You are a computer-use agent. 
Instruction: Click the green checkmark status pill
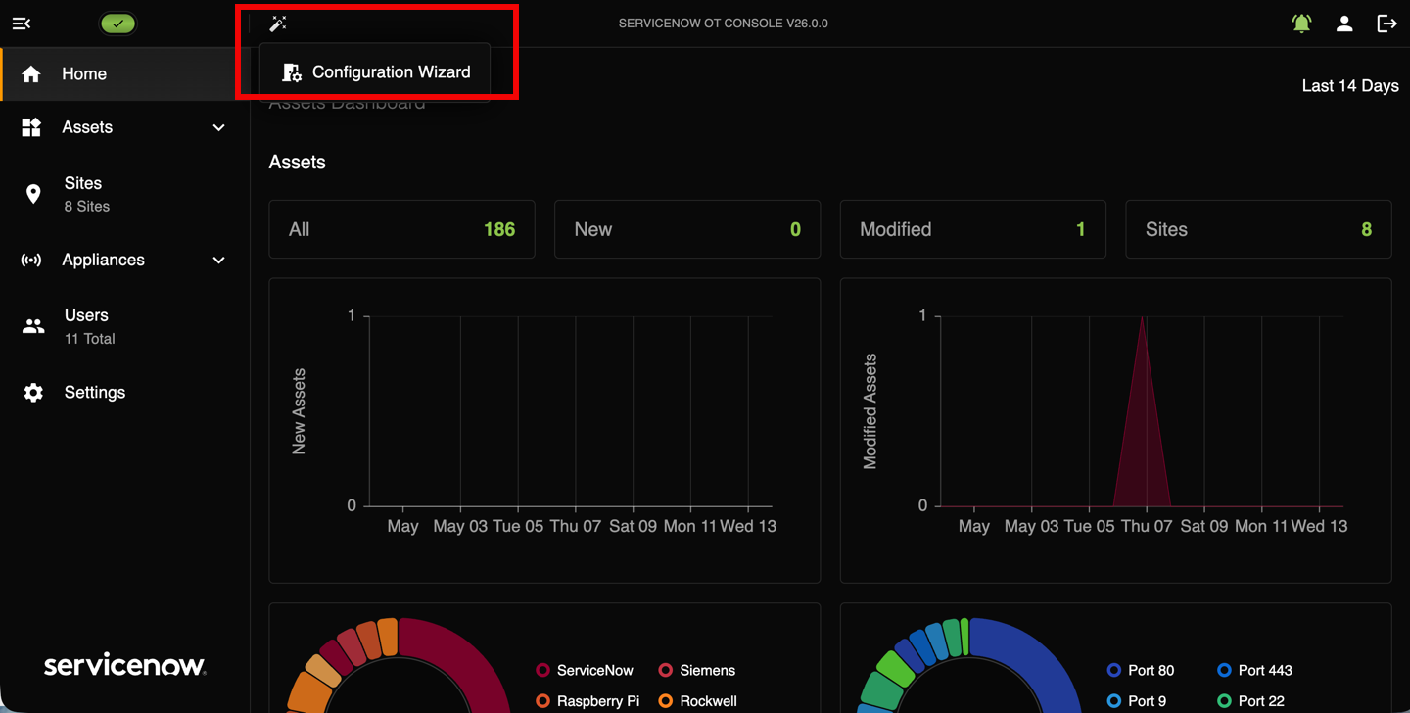click(x=117, y=24)
